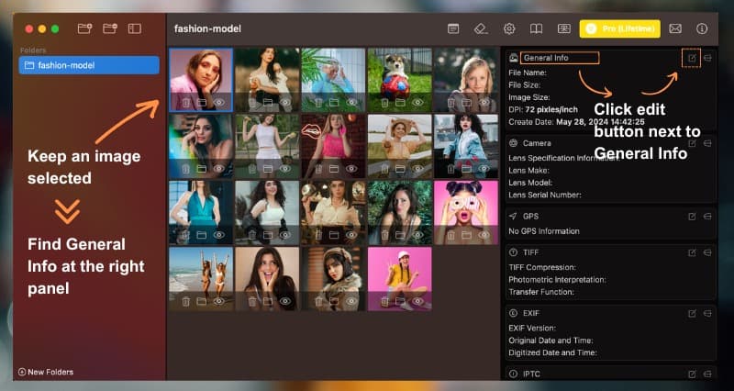
Task: Select the blonde girl portrait thumbnail
Action: point(466,80)
